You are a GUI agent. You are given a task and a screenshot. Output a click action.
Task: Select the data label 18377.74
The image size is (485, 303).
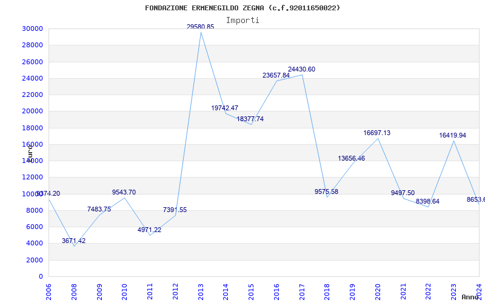point(250,119)
